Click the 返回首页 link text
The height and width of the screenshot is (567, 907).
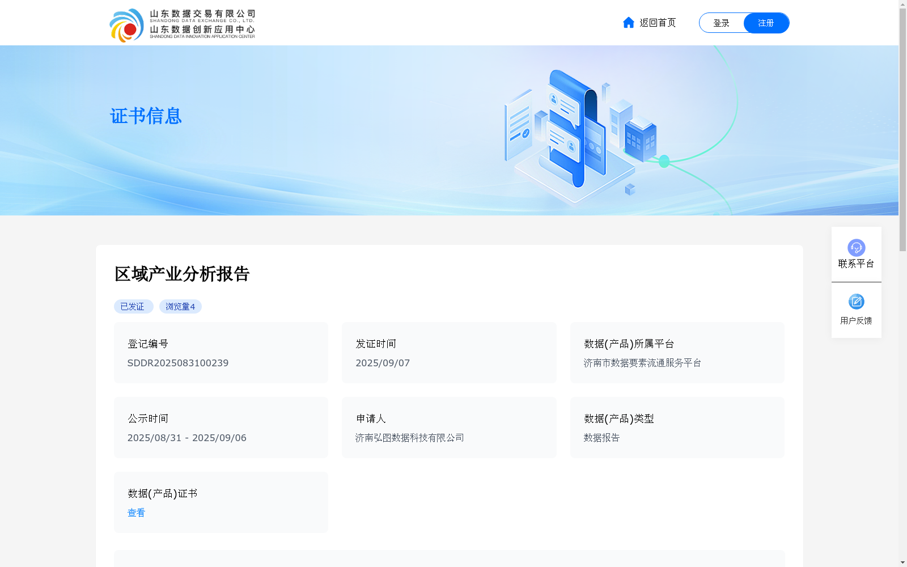[658, 23]
